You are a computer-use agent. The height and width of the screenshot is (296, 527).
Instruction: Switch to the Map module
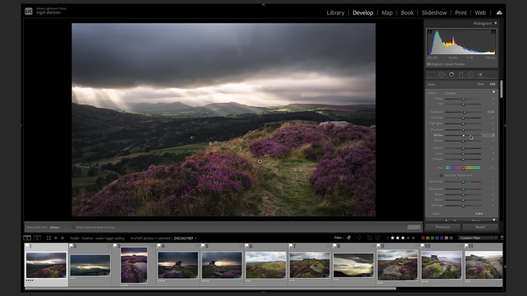[x=387, y=13]
